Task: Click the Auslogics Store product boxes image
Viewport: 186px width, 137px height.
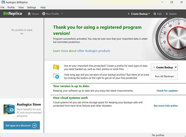Action: [x=9, y=109]
